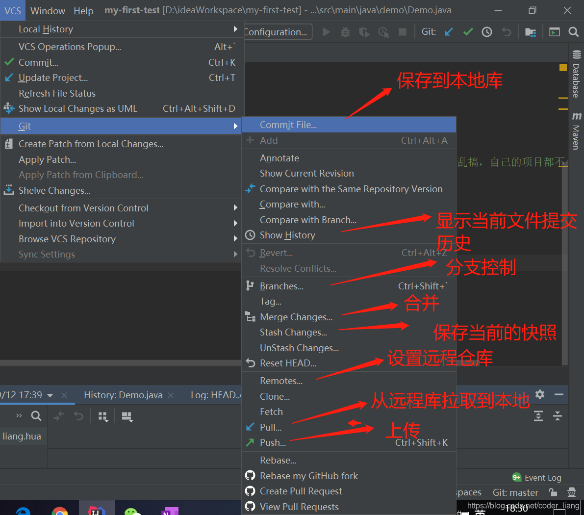Switch to Log: HEAD tab
Viewport: 584px width, 515px height.
coord(216,395)
